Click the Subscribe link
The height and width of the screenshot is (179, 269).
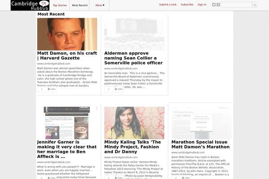(x=187, y=4)
